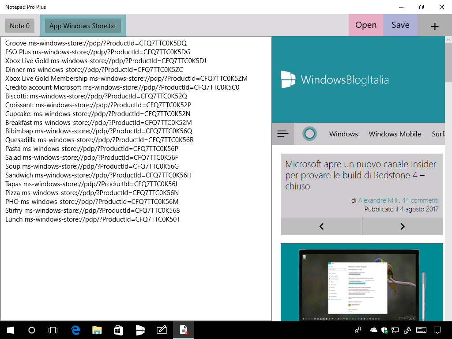This screenshot has width=452, height=339.
Task: Click the scrollbar up arrow
Action: (x=448, y=40)
